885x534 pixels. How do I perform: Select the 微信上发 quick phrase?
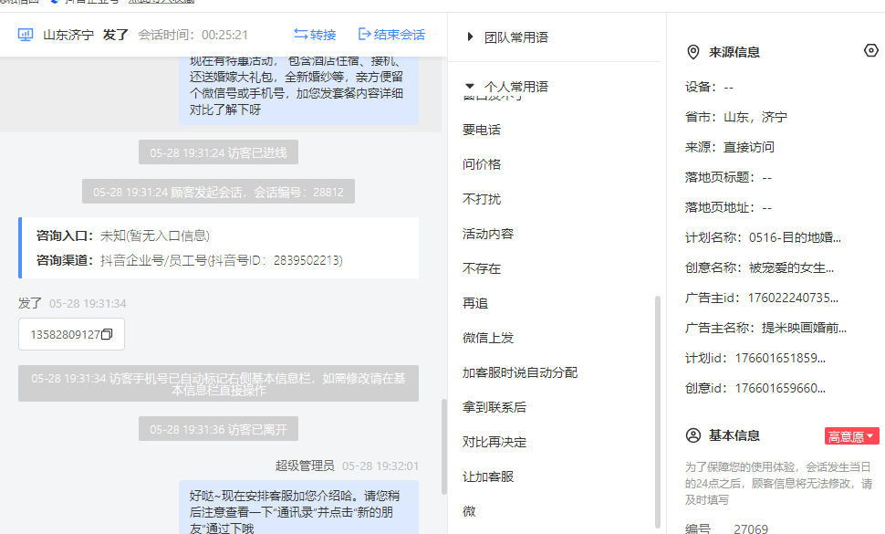point(487,338)
